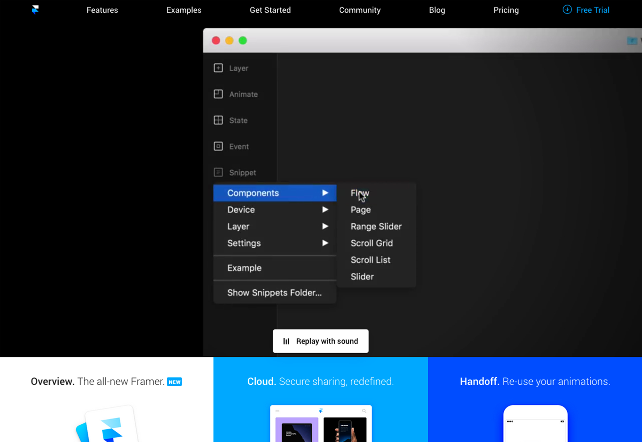Click the hamburger icon in the Cloud preview
This screenshot has width=642, height=442.
[277, 411]
